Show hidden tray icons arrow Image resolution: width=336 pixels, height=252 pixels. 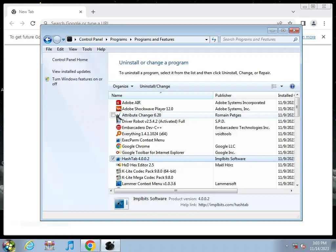[287, 246]
